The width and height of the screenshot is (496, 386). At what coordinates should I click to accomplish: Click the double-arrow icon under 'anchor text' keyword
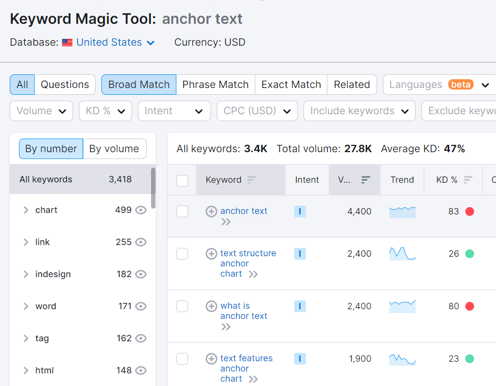[x=226, y=222]
